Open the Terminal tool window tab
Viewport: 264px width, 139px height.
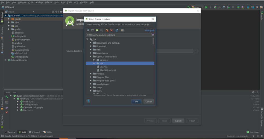10,132
